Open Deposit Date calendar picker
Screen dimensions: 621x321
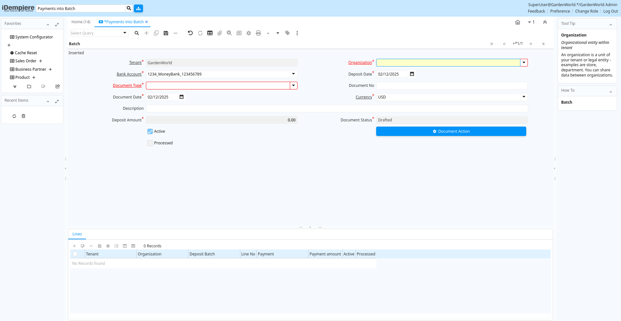(412, 74)
